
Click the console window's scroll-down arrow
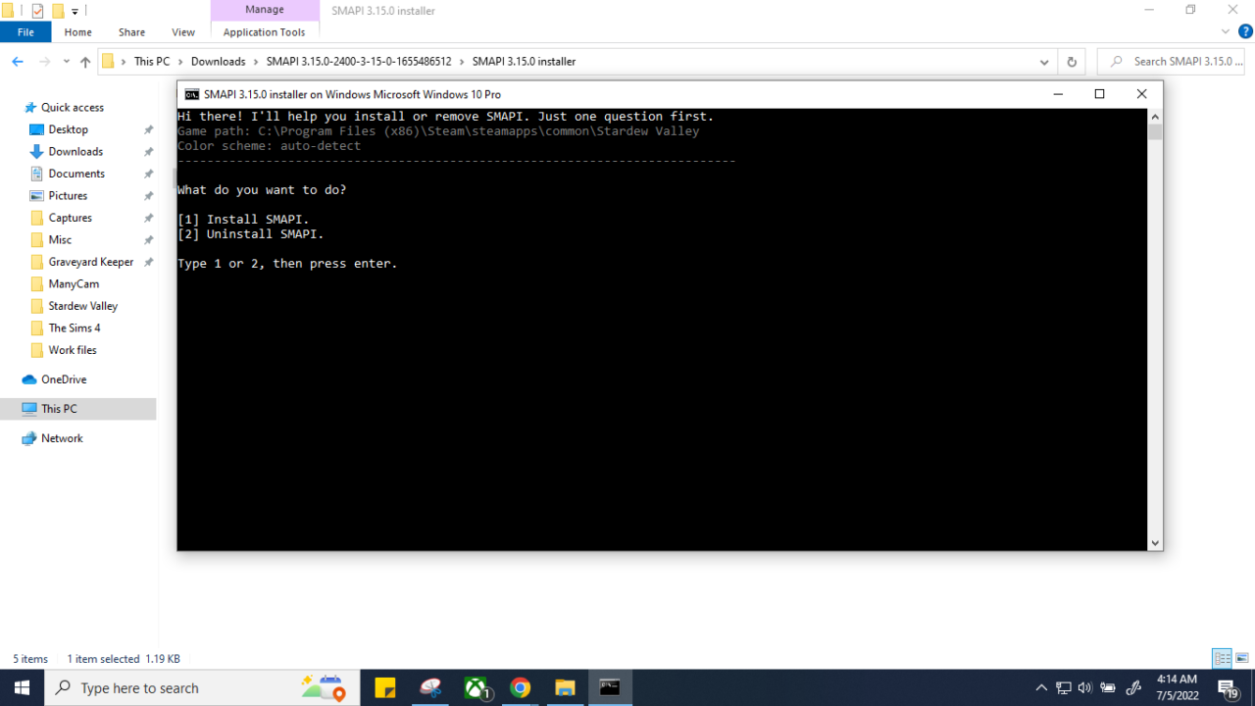(x=1155, y=542)
